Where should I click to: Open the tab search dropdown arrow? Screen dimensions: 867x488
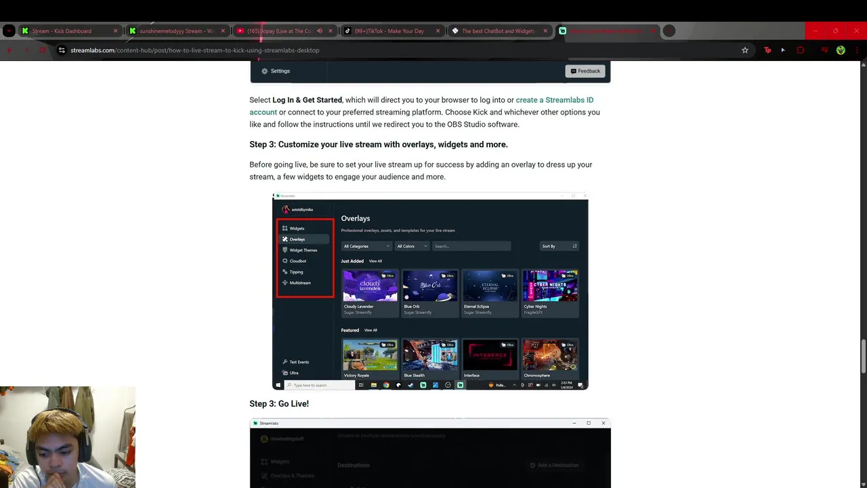[9, 30]
